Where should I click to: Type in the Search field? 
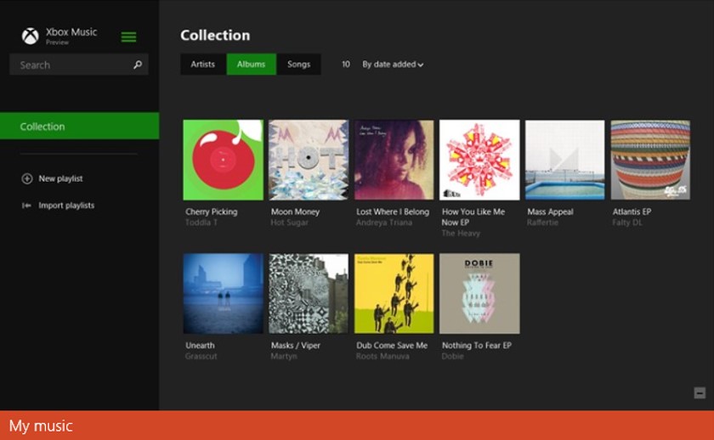coord(72,65)
